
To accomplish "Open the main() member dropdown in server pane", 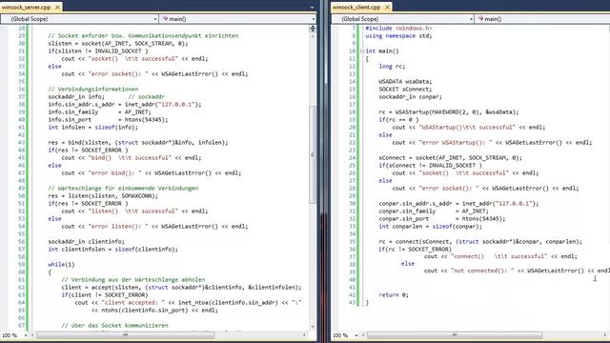I will pyautogui.click(x=237, y=19).
